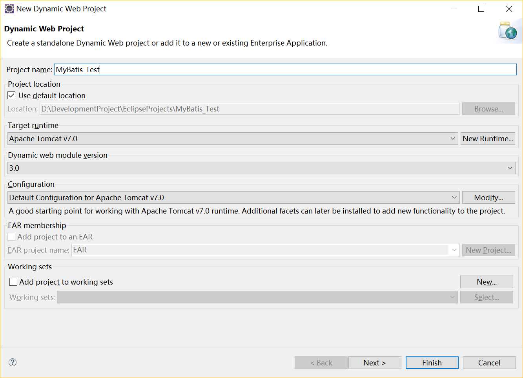Toggle Use default location checkbox
The height and width of the screenshot is (378, 523).
pyautogui.click(x=12, y=95)
